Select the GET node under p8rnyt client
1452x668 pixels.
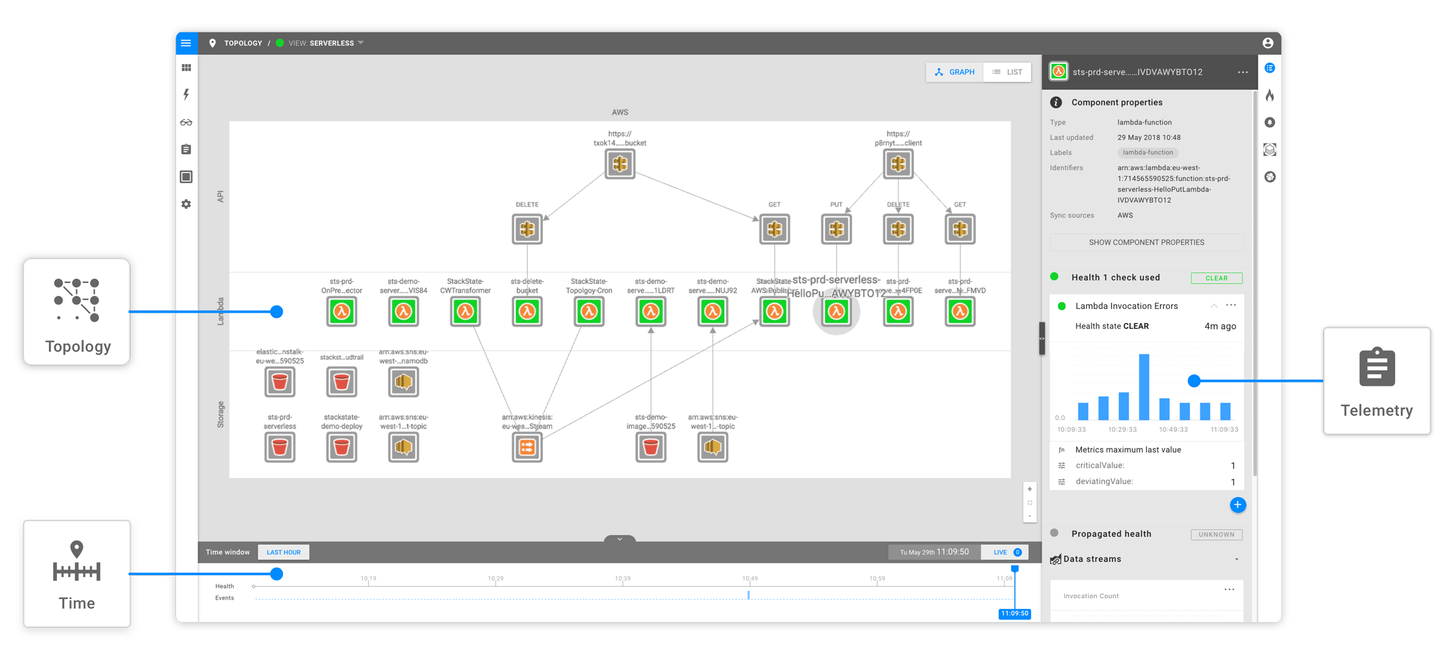[960, 229]
